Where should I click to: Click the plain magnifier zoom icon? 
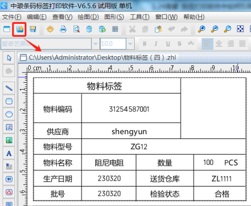(227, 29)
